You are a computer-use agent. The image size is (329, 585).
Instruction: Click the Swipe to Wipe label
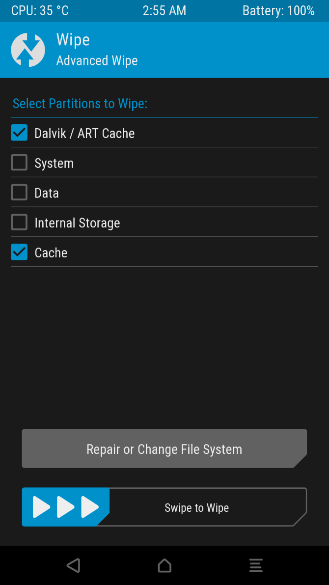pyautogui.click(x=196, y=508)
